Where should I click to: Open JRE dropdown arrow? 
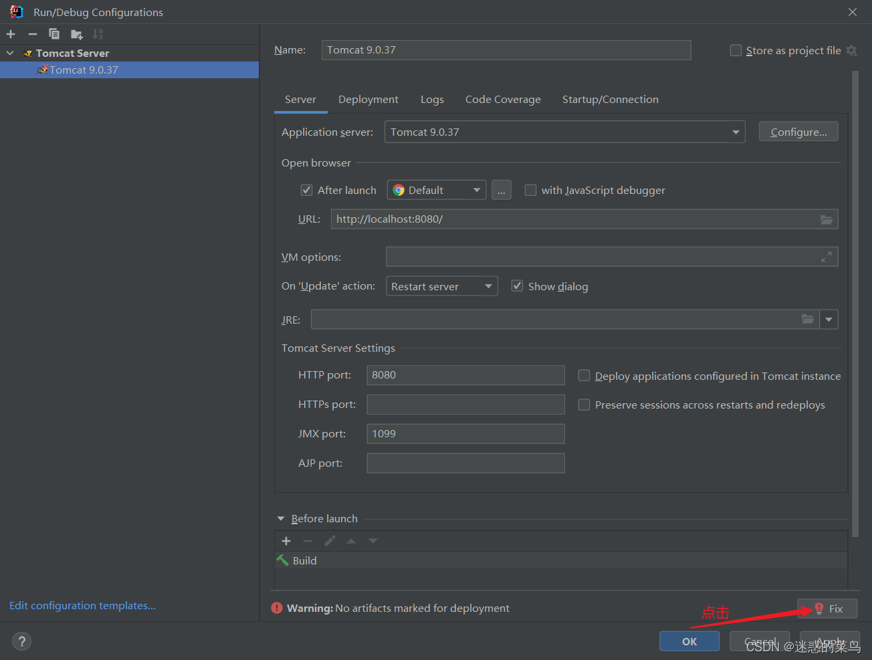(x=829, y=319)
